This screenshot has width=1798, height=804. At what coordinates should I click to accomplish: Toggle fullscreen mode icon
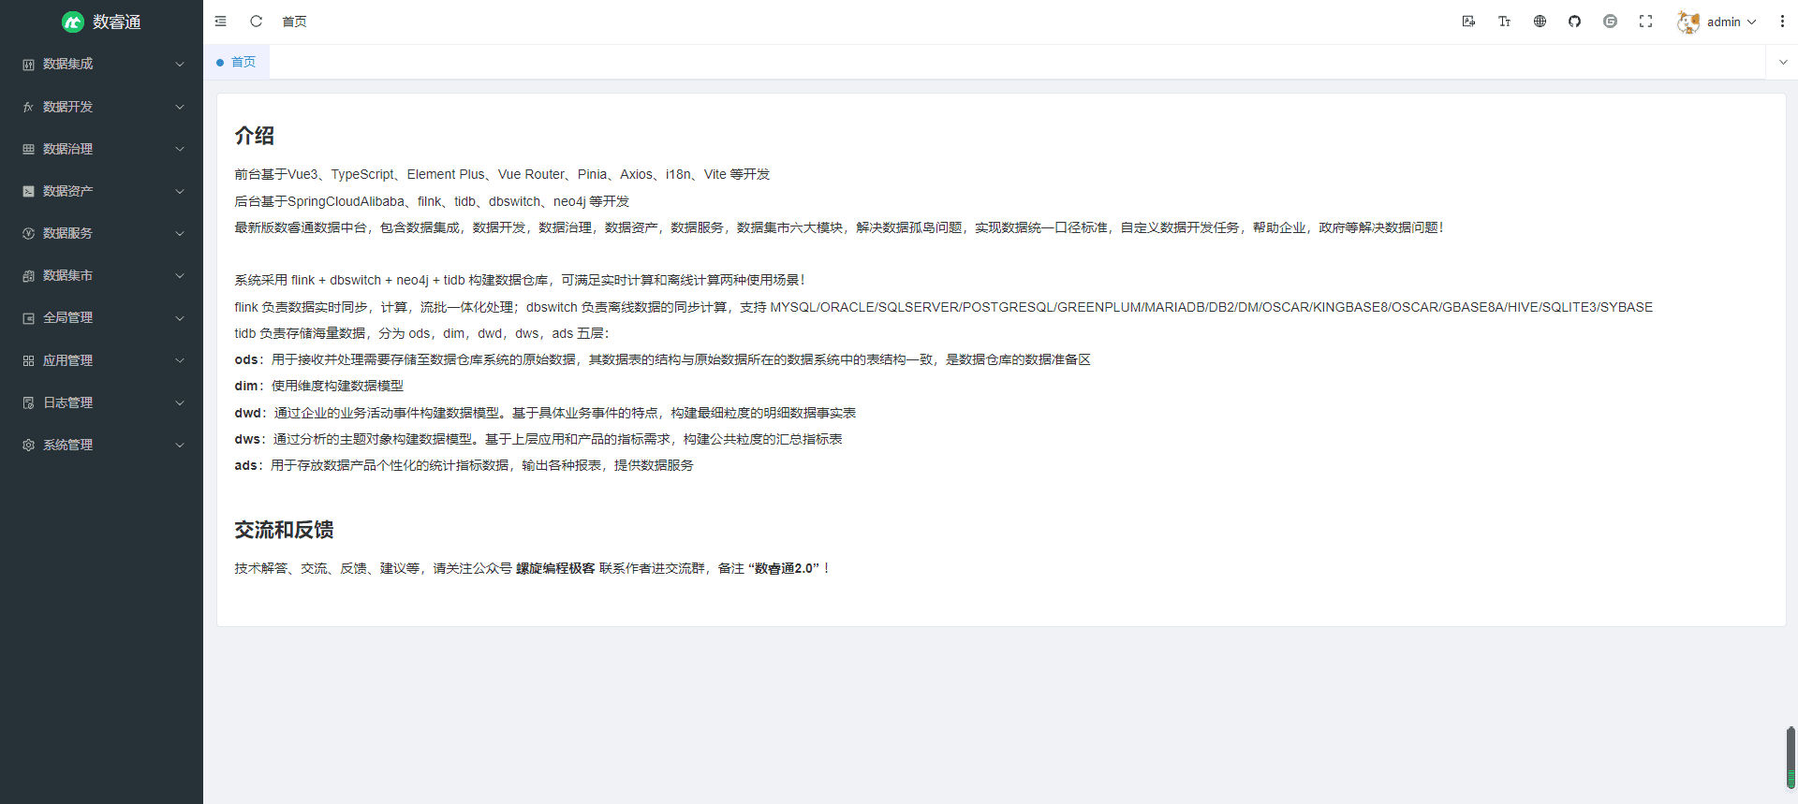(1645, 22)
